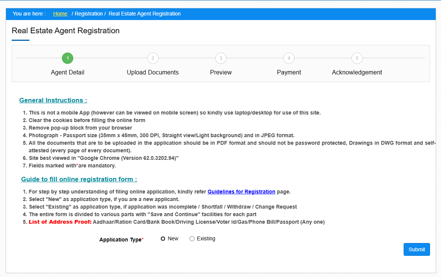Open the Home breadcrumb link

[60, 14]
